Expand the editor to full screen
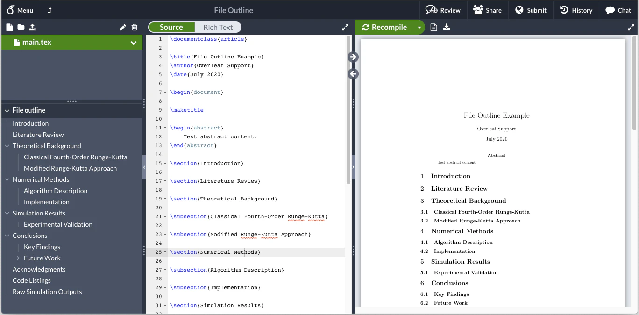The width and height of the screenshot is (639, 315). click(x=345, y=27)
